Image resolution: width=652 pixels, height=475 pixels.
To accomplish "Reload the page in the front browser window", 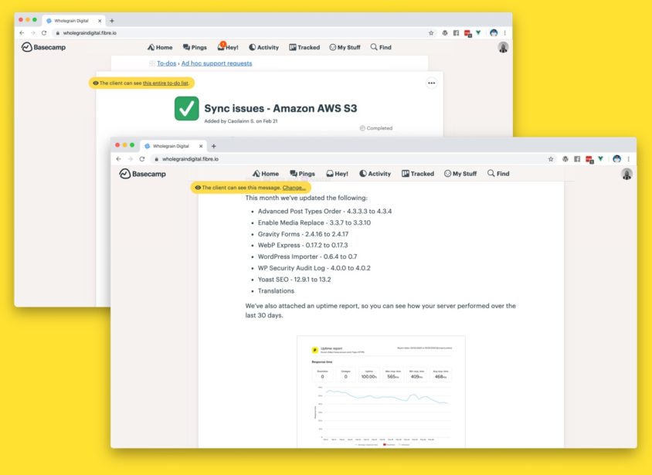I will coord(142,159).
